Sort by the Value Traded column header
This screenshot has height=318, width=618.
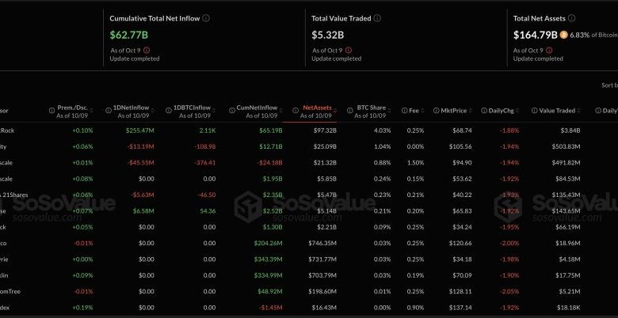click(555, 110)
